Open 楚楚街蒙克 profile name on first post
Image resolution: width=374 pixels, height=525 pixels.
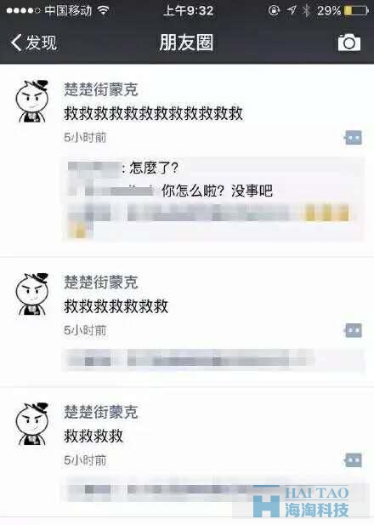[101, 89]
